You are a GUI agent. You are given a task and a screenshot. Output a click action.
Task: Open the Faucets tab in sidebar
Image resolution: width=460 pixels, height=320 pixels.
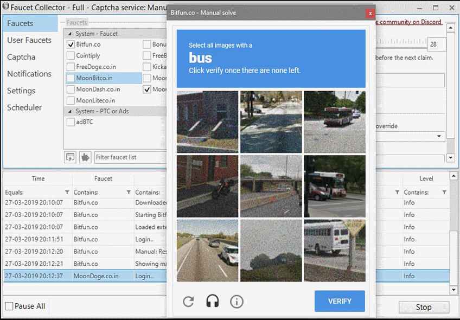(30, 23)
